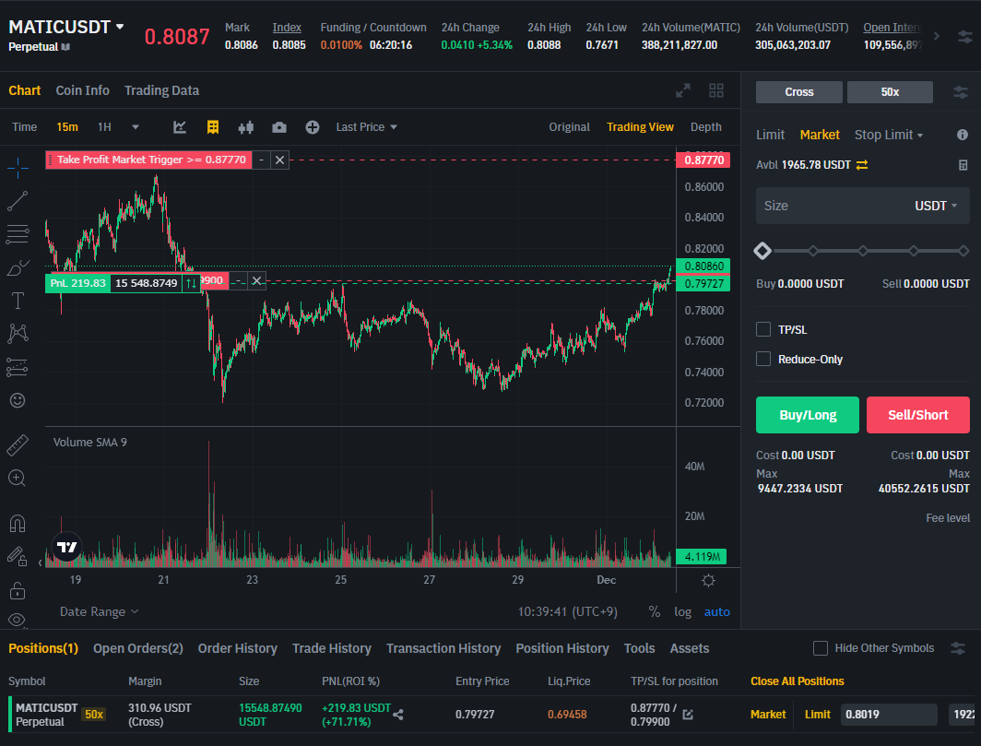Open the long position forecast tool

pyautogui.click(x=18, y=367)
